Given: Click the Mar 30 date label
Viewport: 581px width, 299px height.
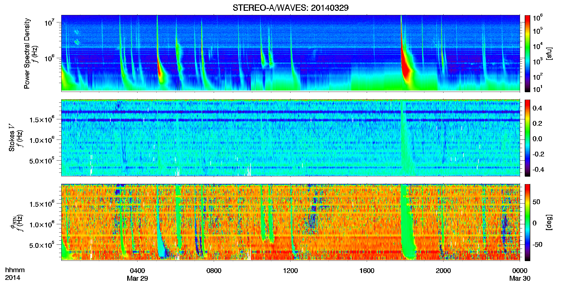Looking at the screenshot, I should pyautogui.click(x=520, y=279).
